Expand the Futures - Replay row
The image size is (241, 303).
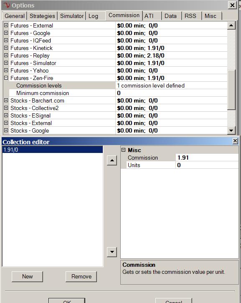(x=6, y=55)
